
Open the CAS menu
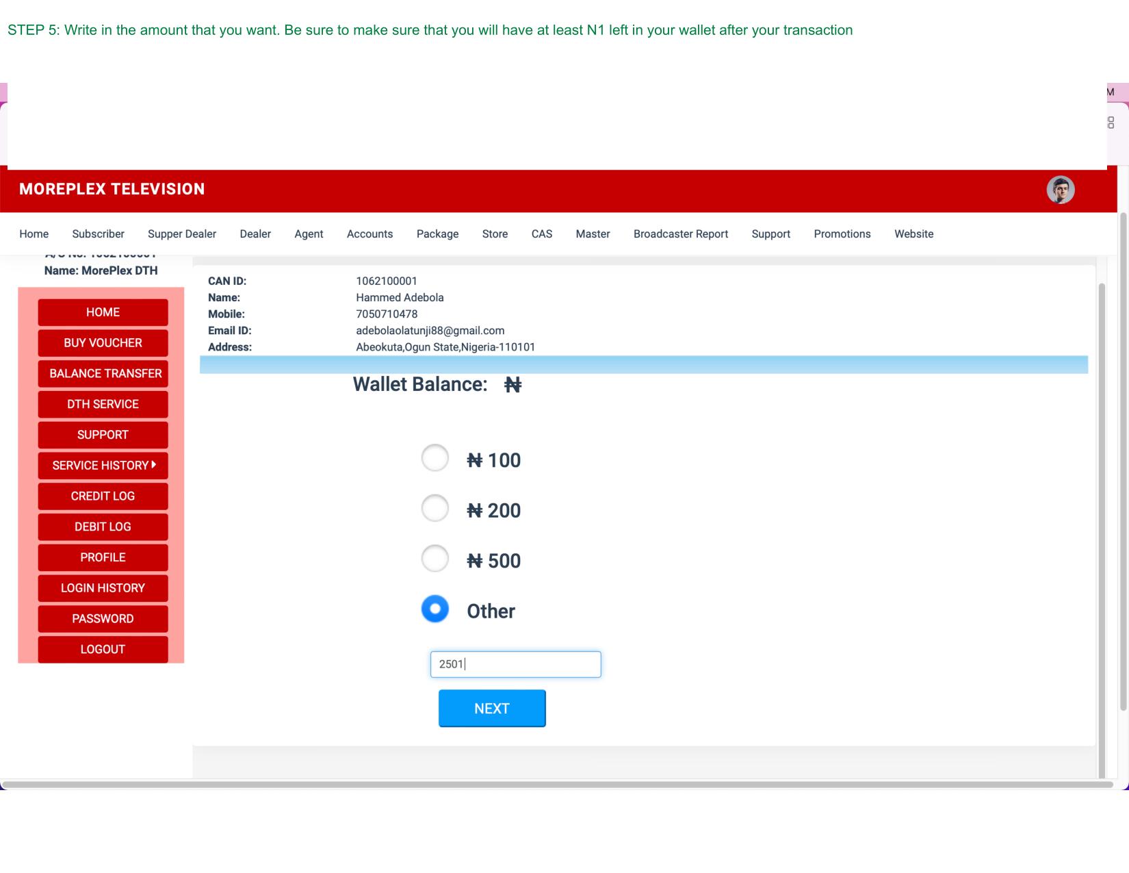[542, 233]
